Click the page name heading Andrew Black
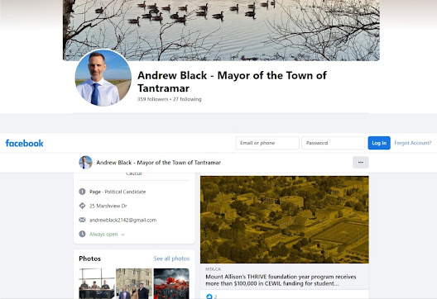This screenshot has width=437, height=299. [x=232, y=82]
